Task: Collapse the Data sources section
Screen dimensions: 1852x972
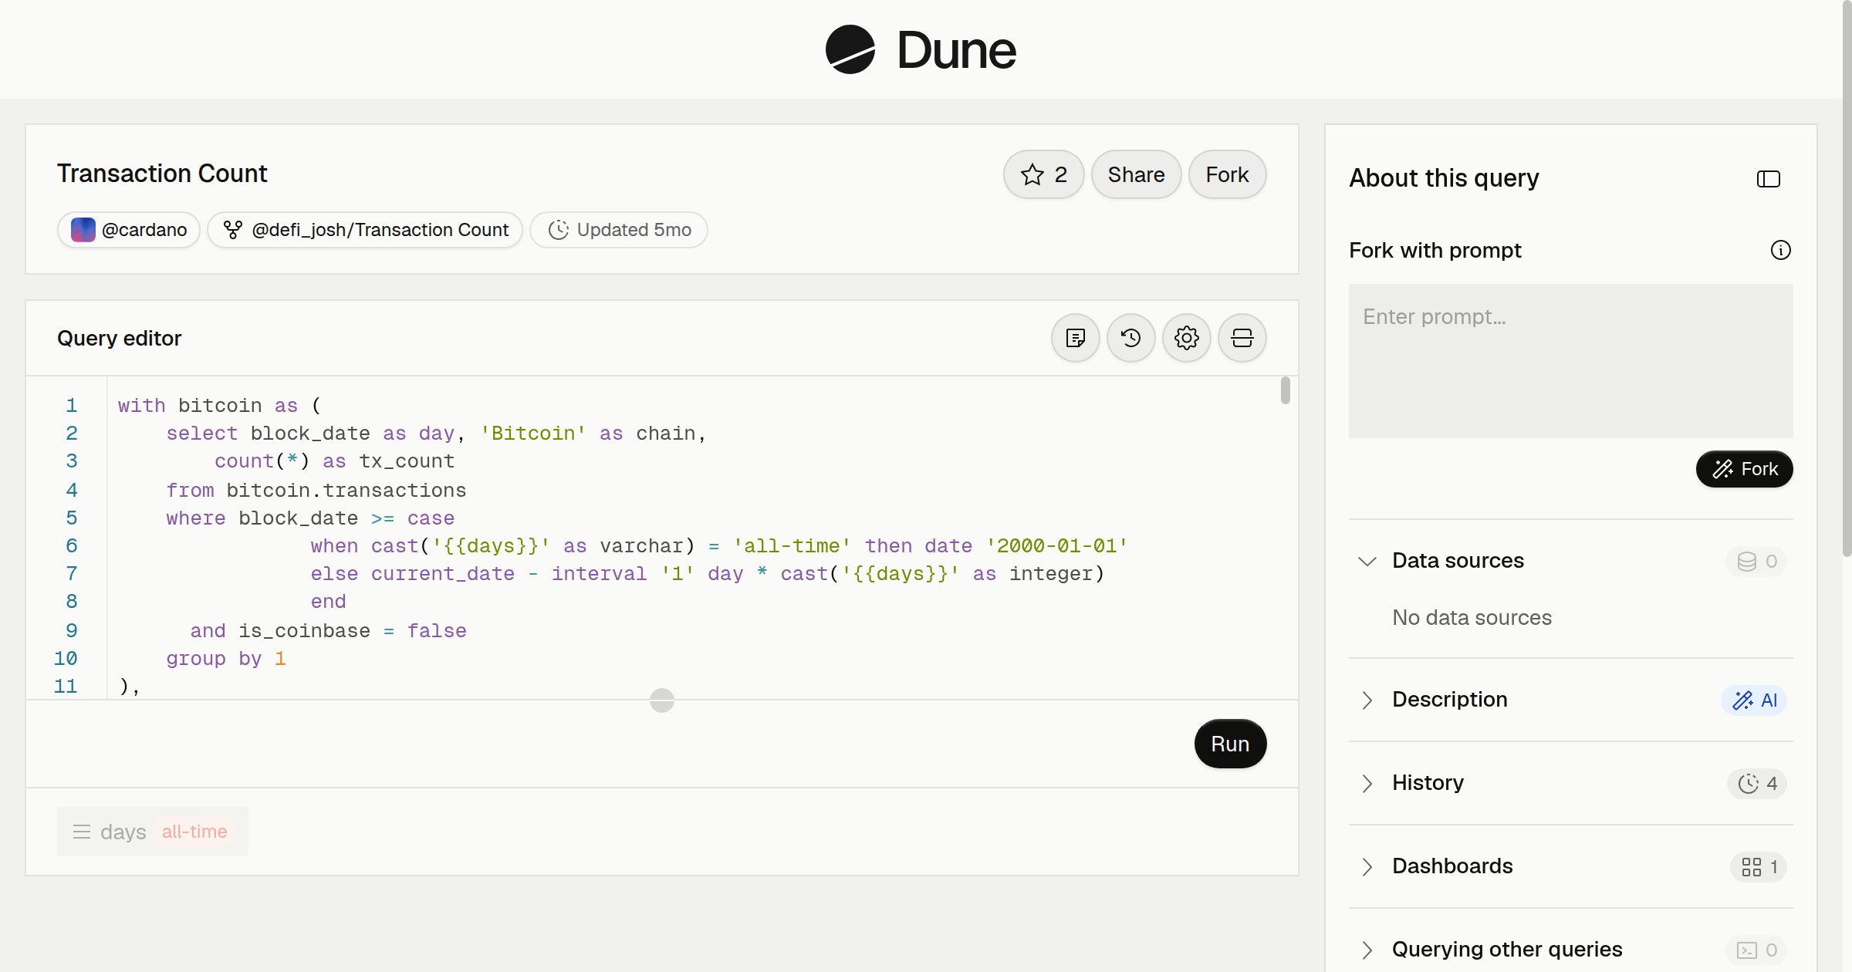Action: click(1367, 561)
